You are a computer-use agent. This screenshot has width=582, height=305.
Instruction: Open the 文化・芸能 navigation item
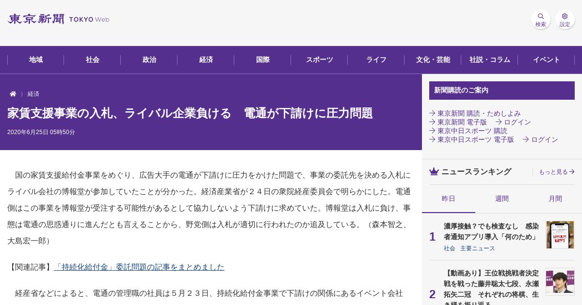click(433, 60)
